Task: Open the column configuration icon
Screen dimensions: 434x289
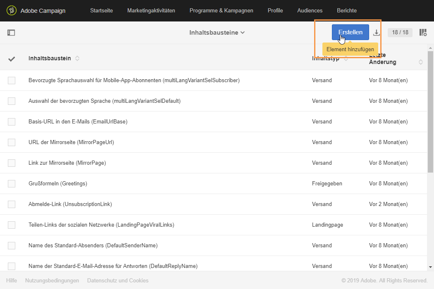Action: (423, 33)
